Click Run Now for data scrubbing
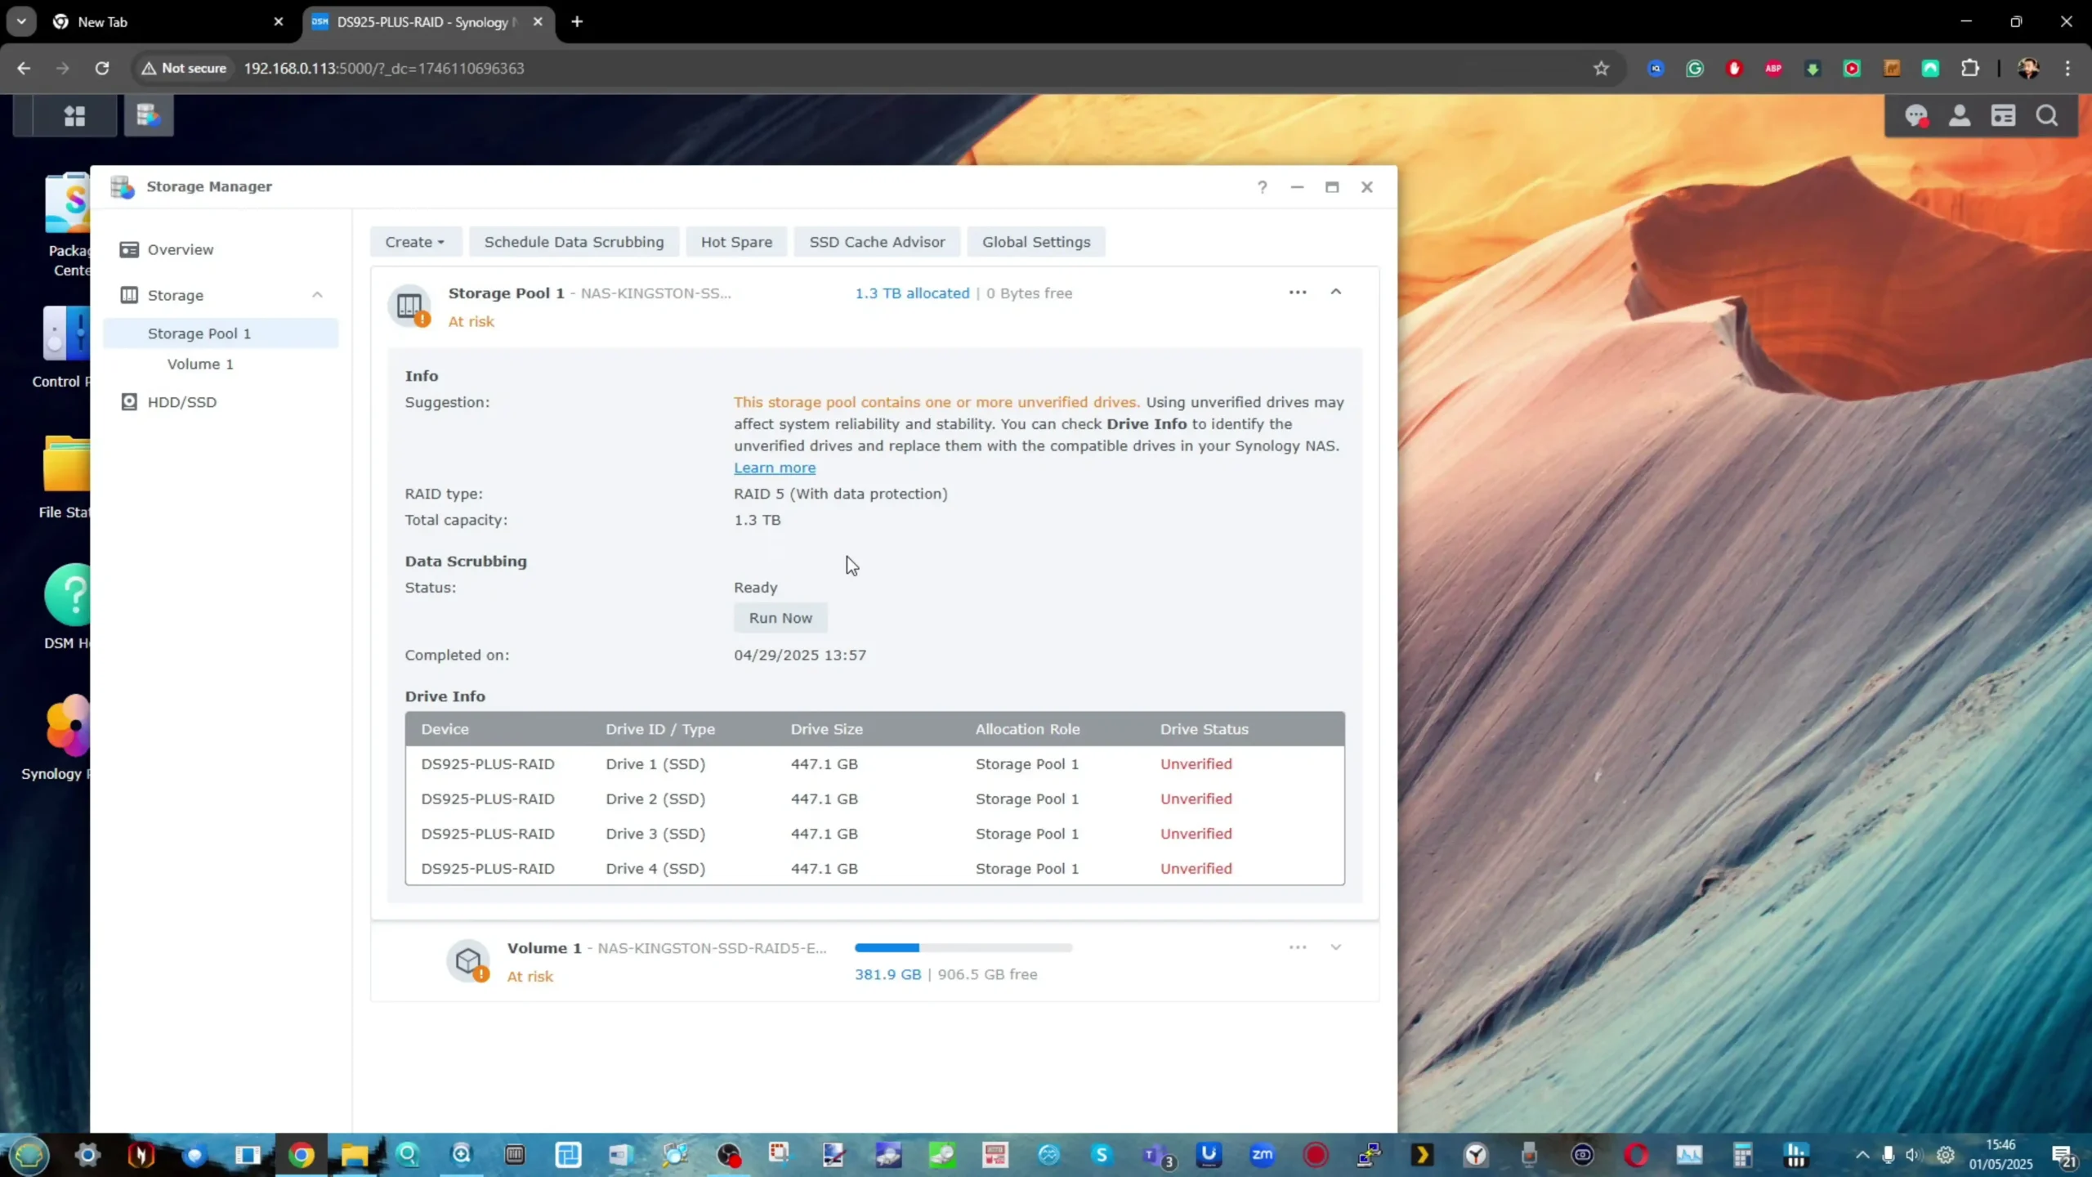 pyautogui.click(x=780, y=618)
